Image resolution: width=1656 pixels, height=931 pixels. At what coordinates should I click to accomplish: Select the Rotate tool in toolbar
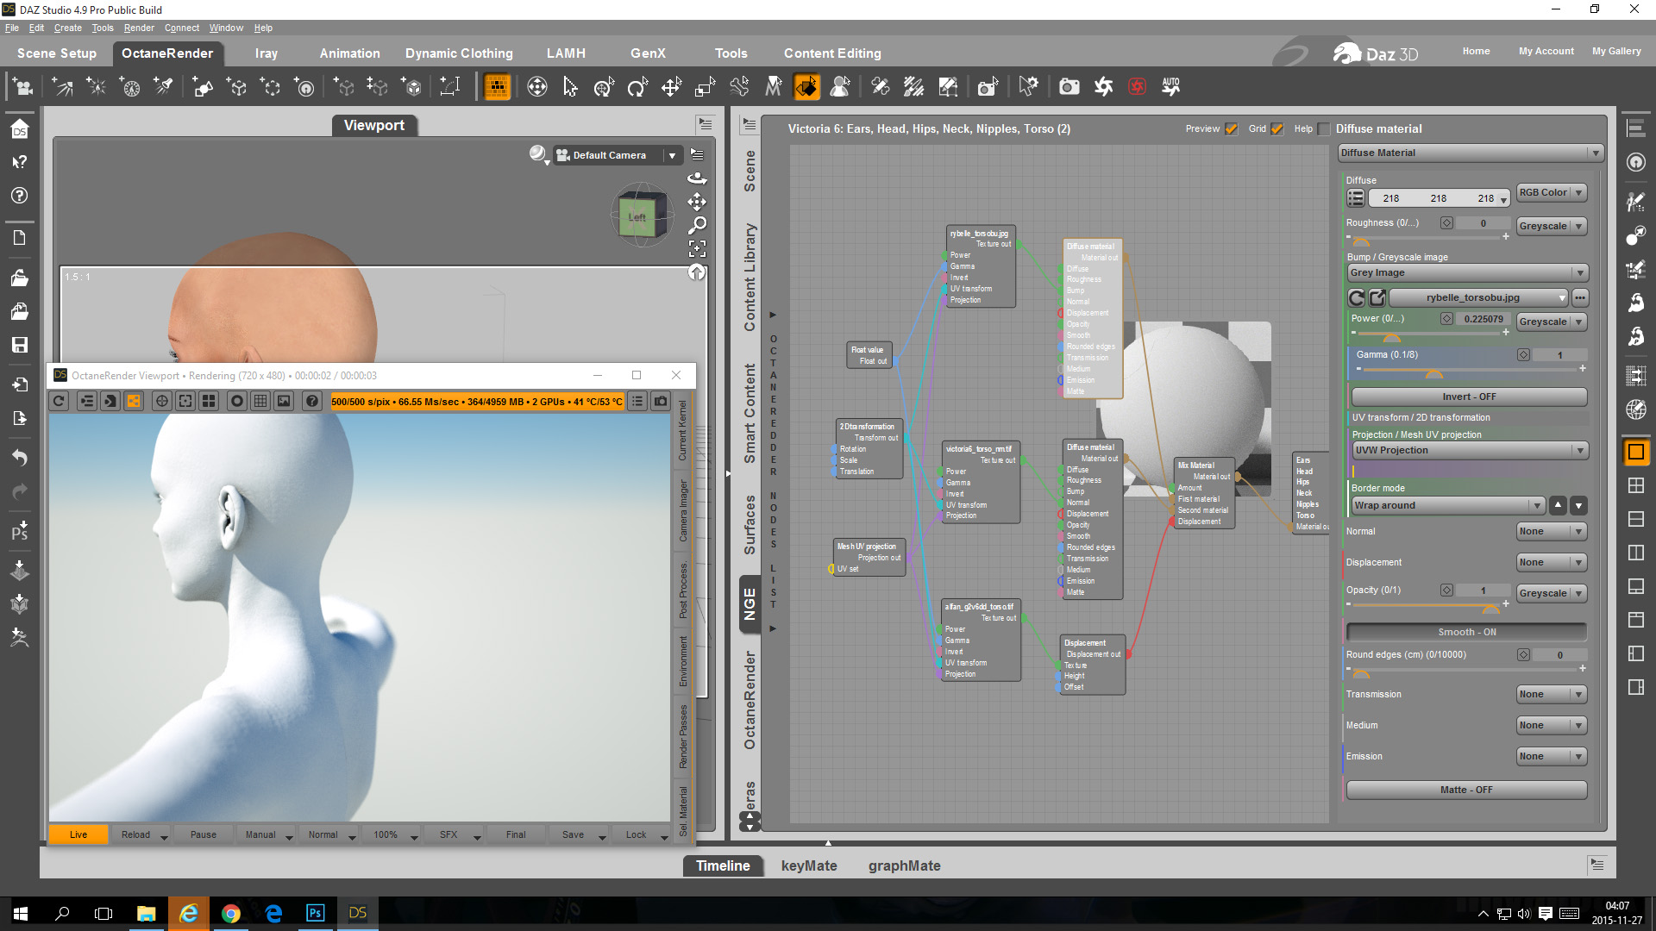[637, 86]
